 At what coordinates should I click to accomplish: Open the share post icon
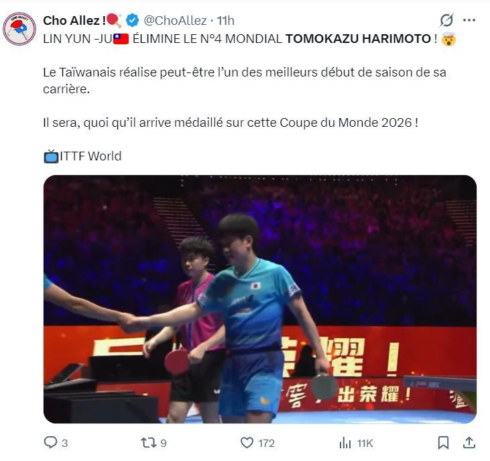coord(469,443)
